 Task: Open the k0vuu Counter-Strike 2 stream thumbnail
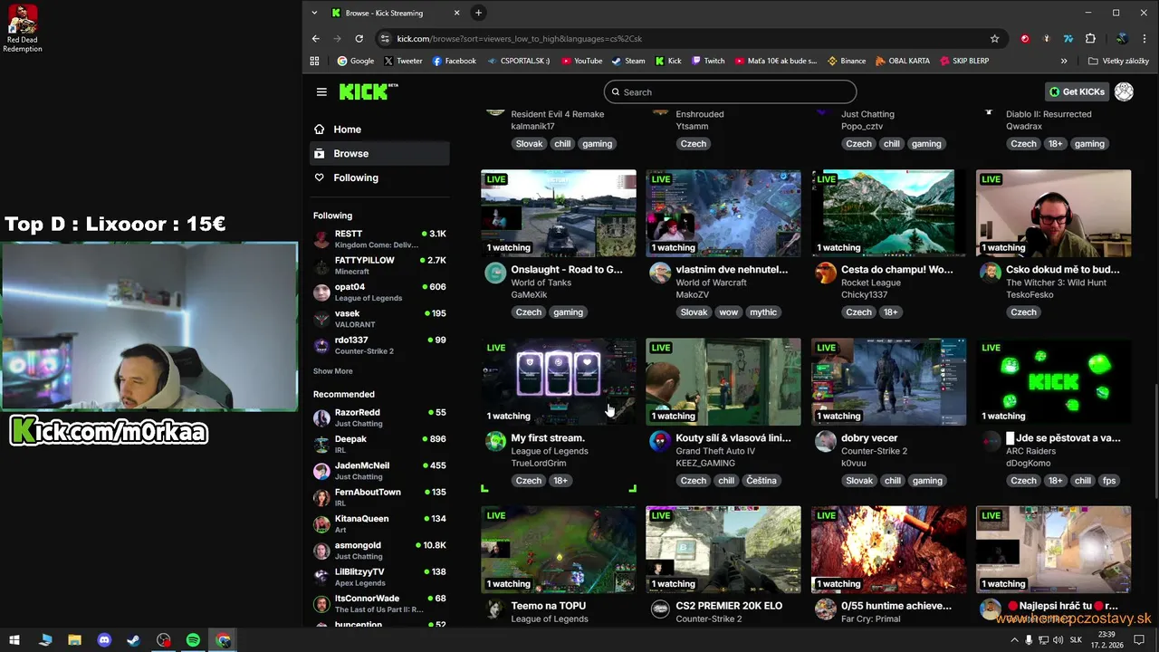pos(888,382)
